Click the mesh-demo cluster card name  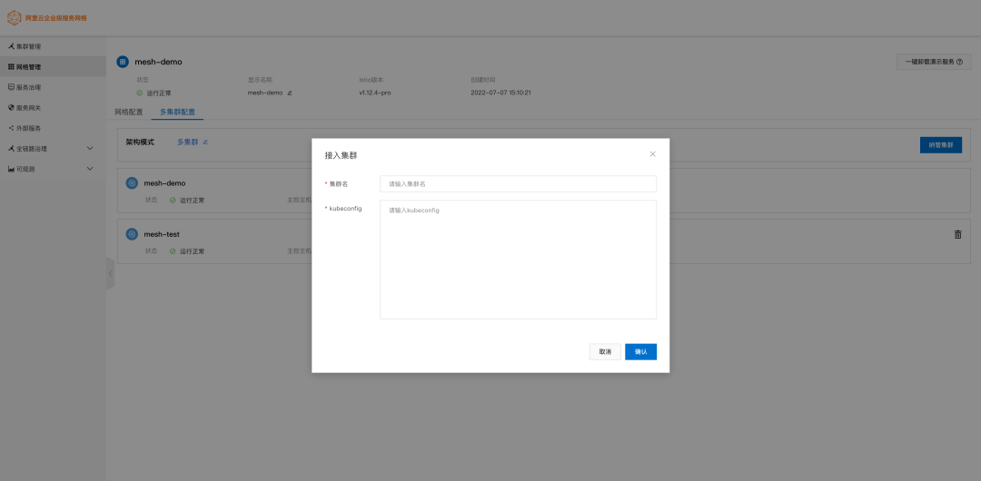coord(164,183)
